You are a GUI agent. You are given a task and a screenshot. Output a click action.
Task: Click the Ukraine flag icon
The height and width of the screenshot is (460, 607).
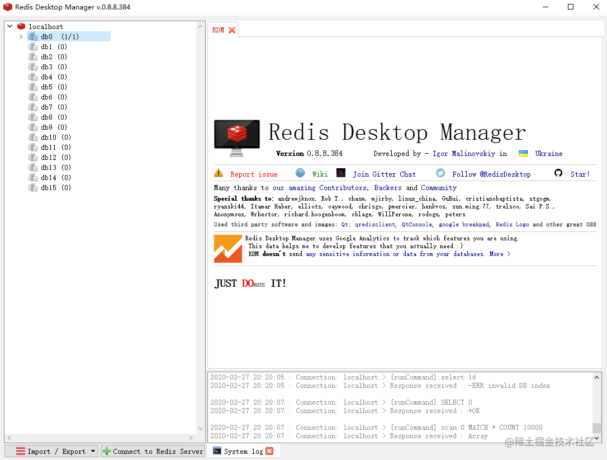point(523,153)
